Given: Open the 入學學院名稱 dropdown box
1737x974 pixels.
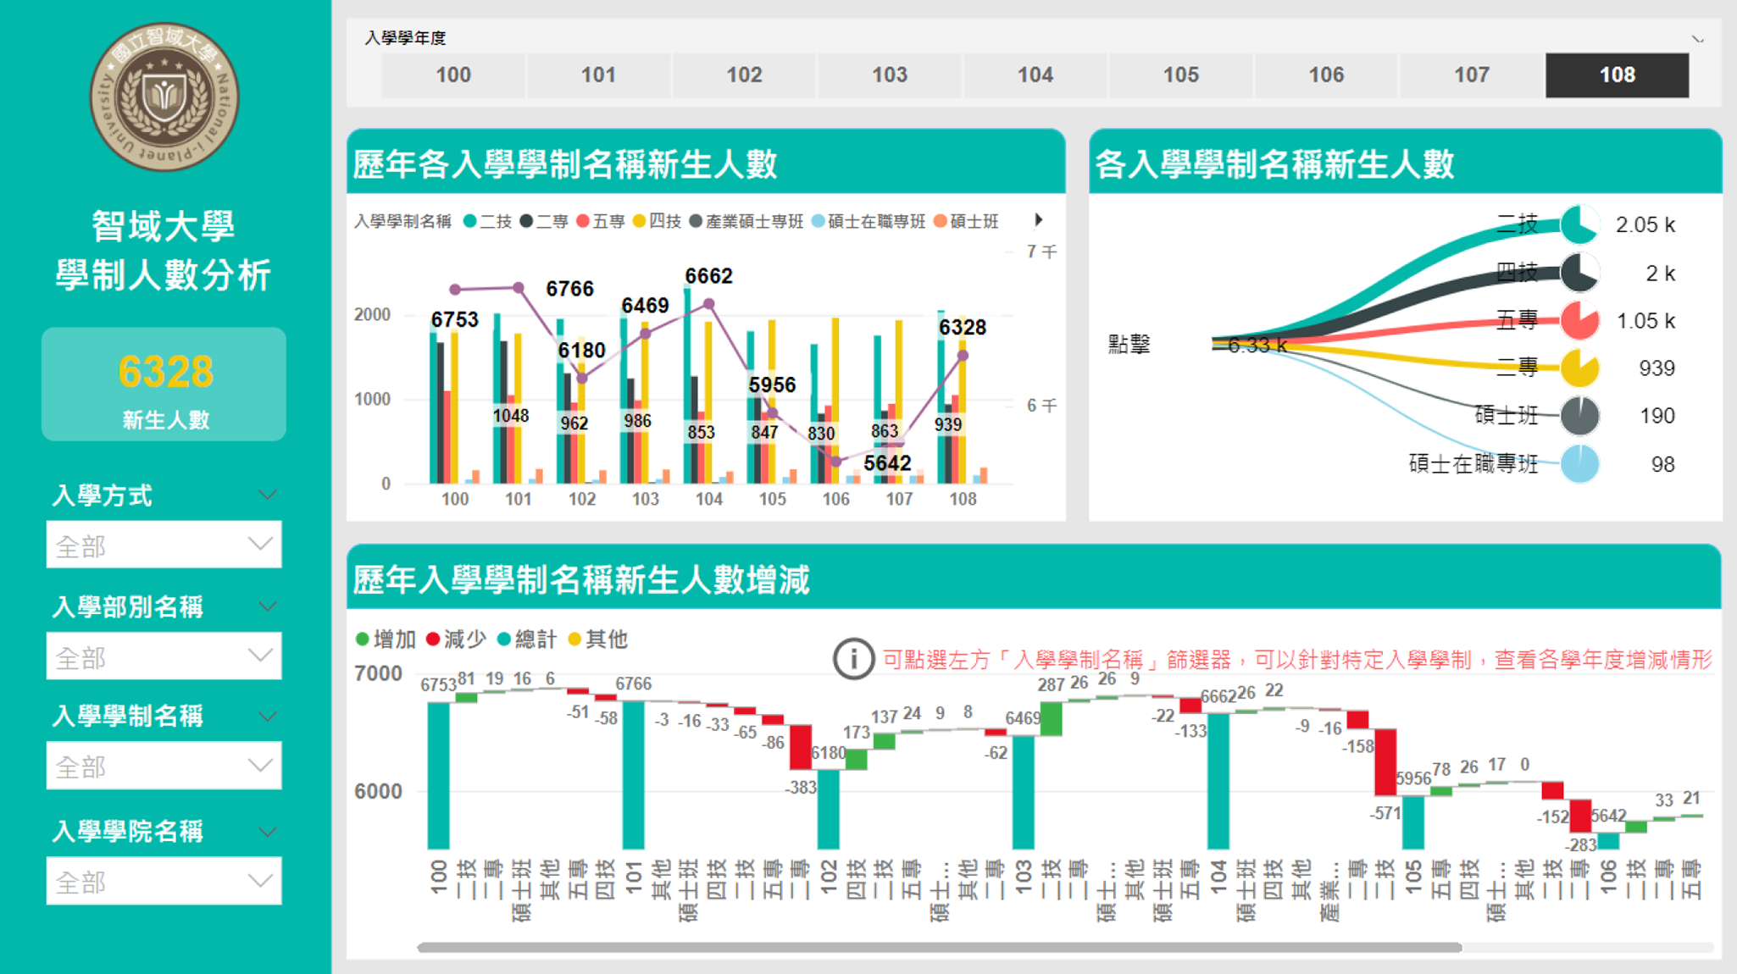Looking at the screenshot, I should pyautogui.click(x=164, y=882).
